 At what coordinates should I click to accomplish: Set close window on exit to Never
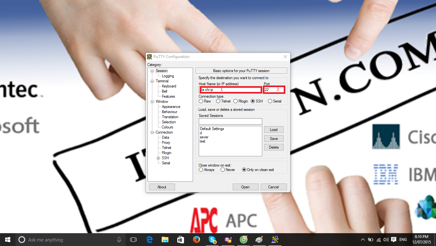pos(223,170)
